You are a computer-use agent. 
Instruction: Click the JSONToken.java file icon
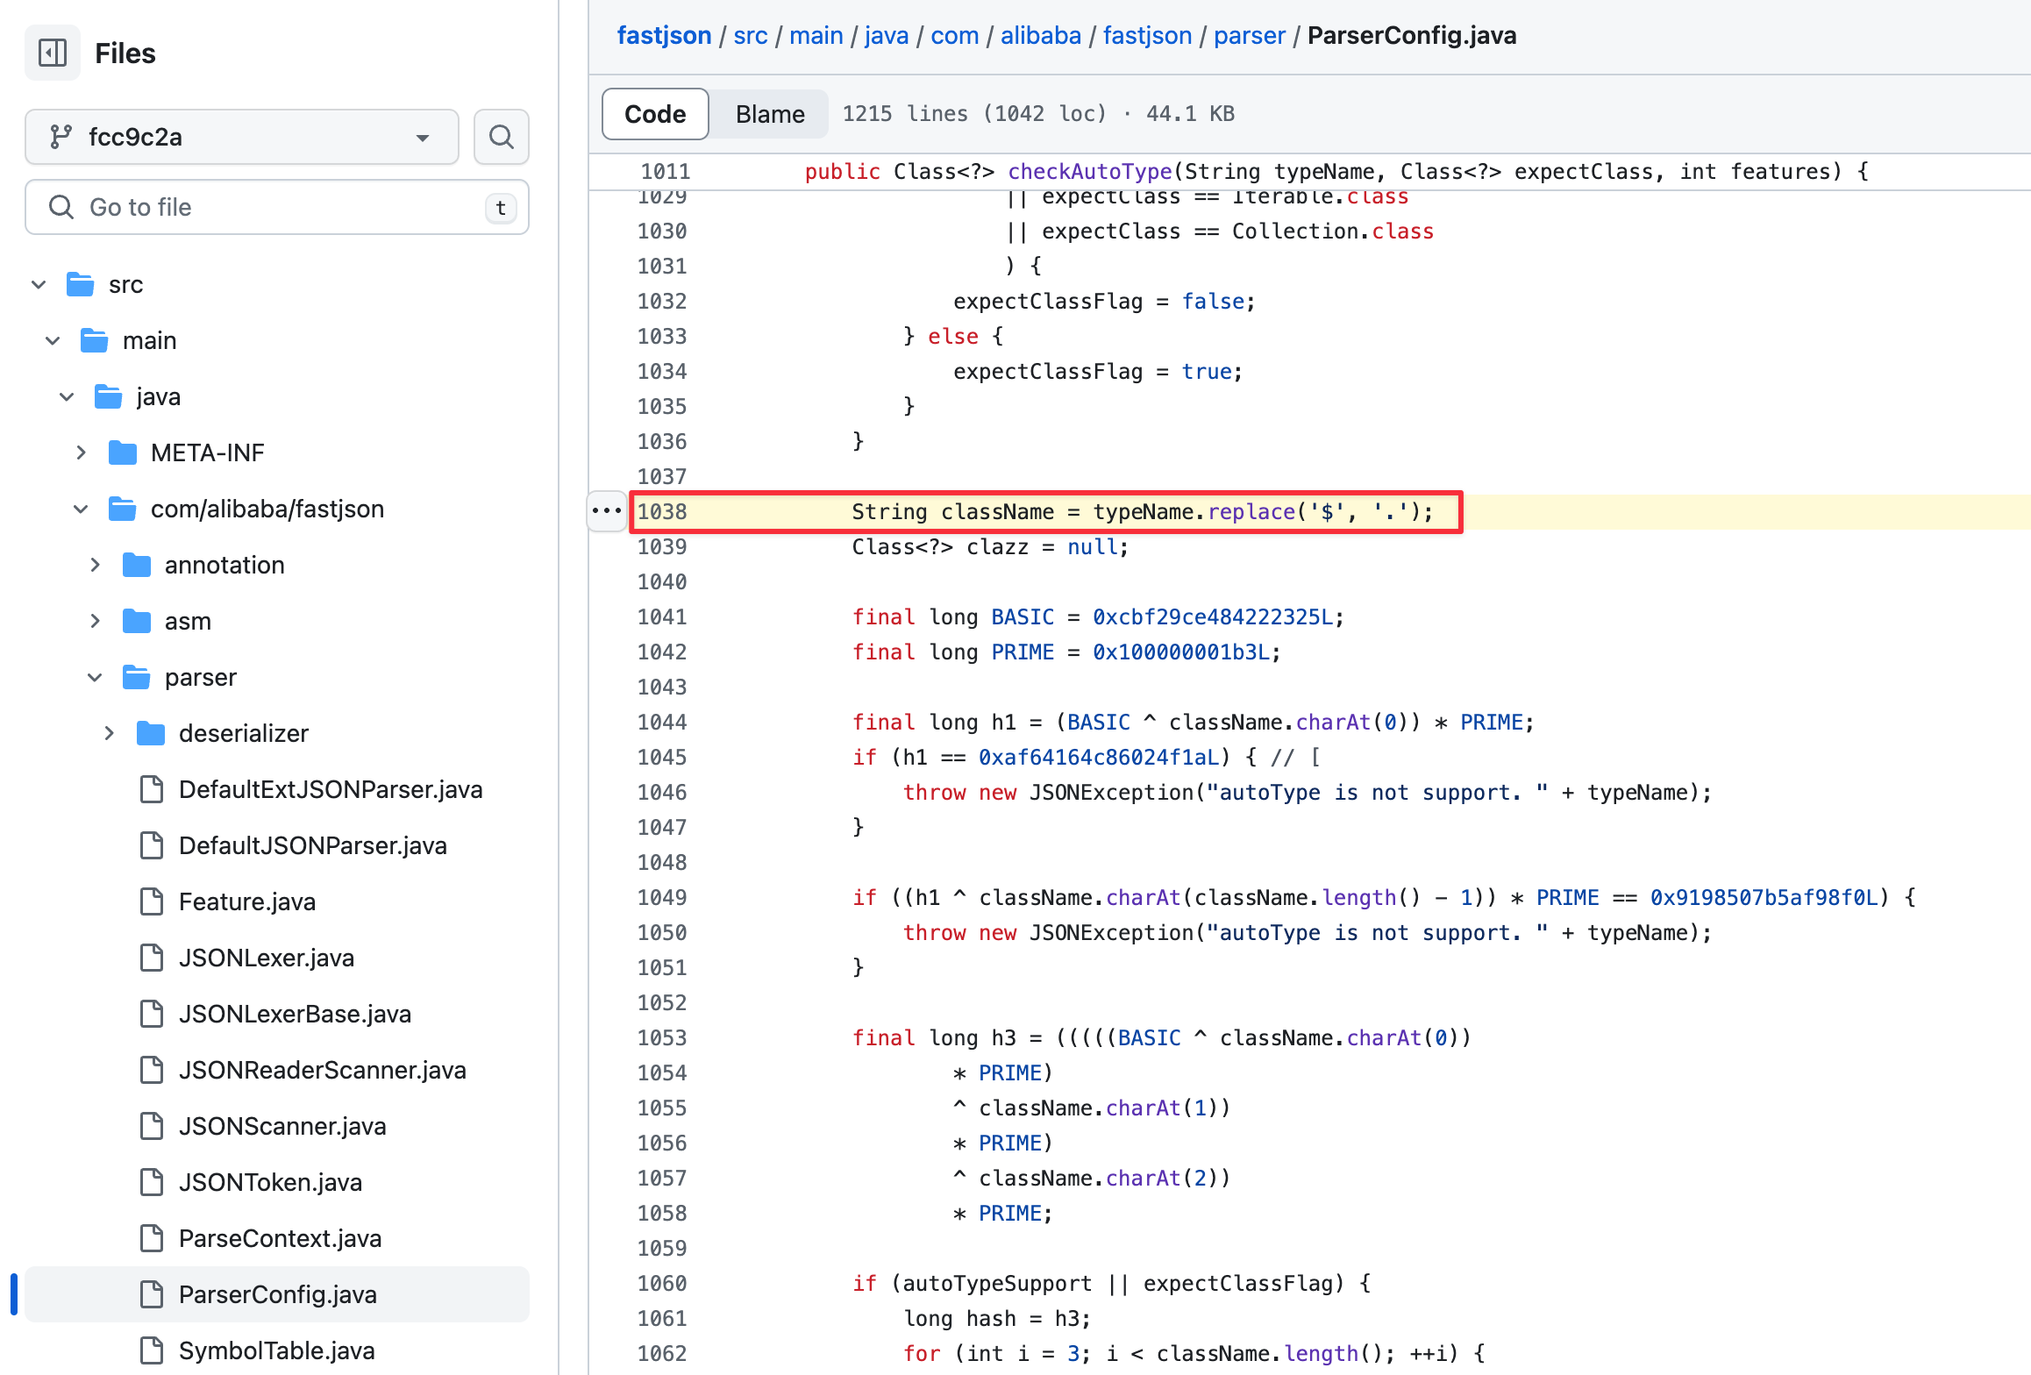point(152,1182)
